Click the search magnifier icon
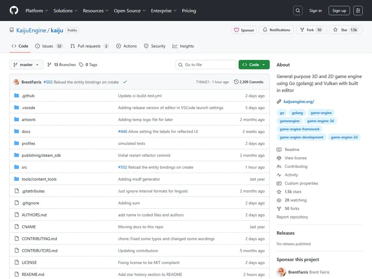Viewport: 372px width, 279px height. pyautogui.click(x=298, y=11)
